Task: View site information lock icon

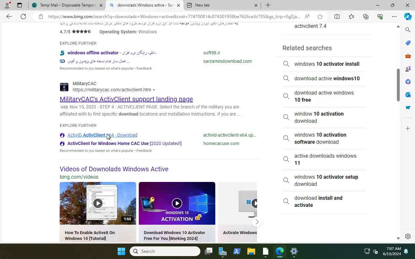Action: 41,17
